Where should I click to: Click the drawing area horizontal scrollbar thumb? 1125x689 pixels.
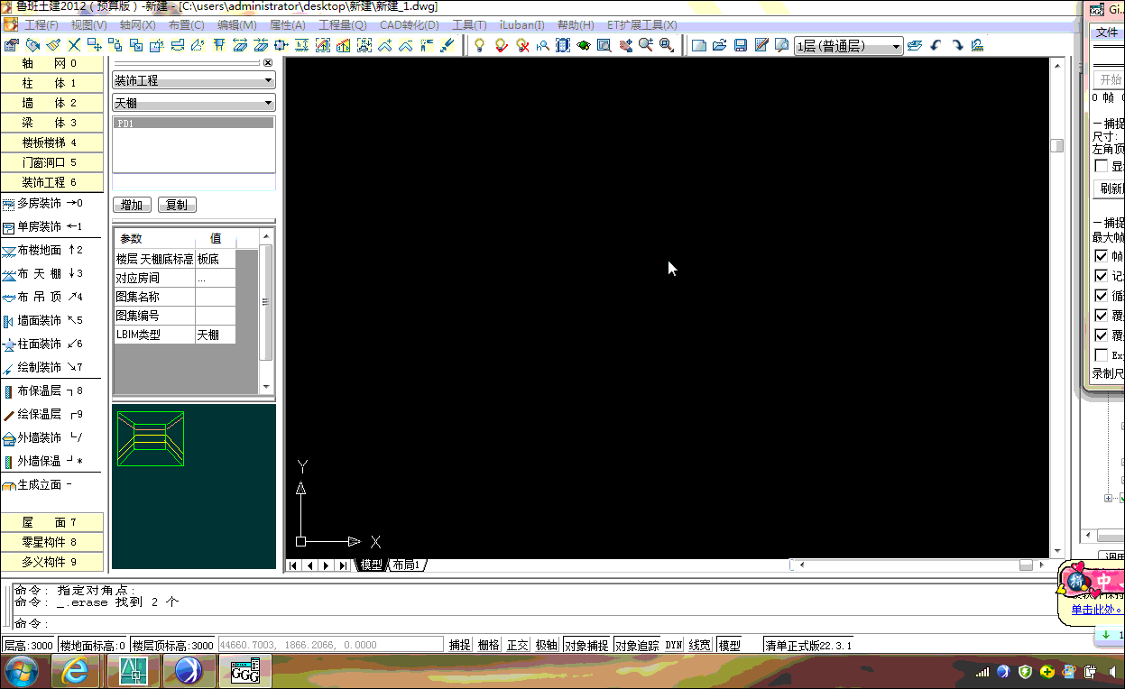[x=1026, y=565]
